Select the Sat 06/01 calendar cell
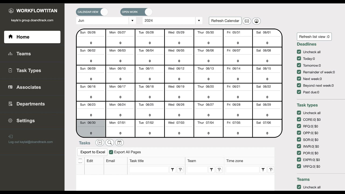Screen dimensions: 345x194 (267, 38)
